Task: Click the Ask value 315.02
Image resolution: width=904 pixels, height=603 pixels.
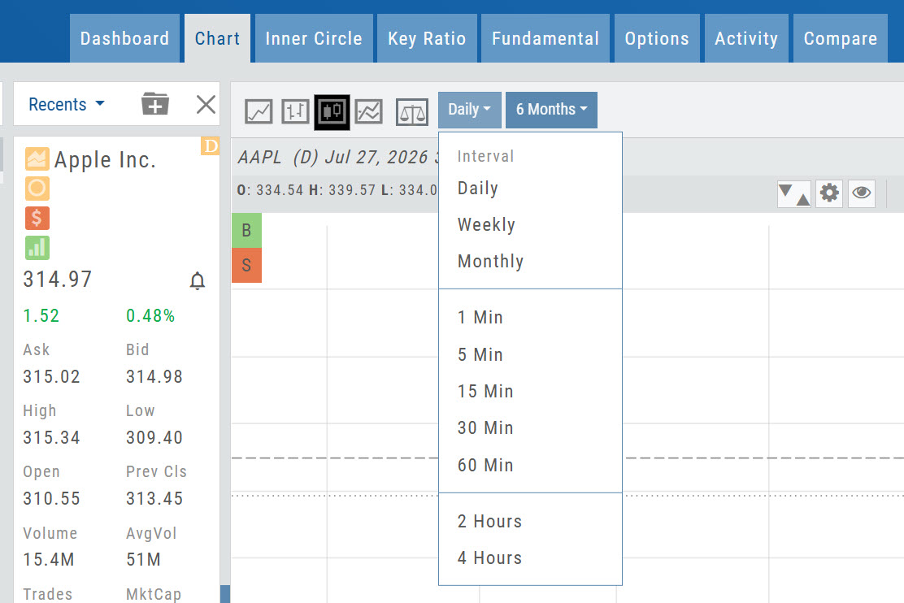Action: point(51,377)
